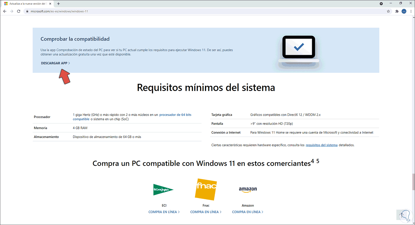Viewport: 415px width, 225px height.
Task: Click the 'ECI' retailer name
Action: click(x=164, y=206)
